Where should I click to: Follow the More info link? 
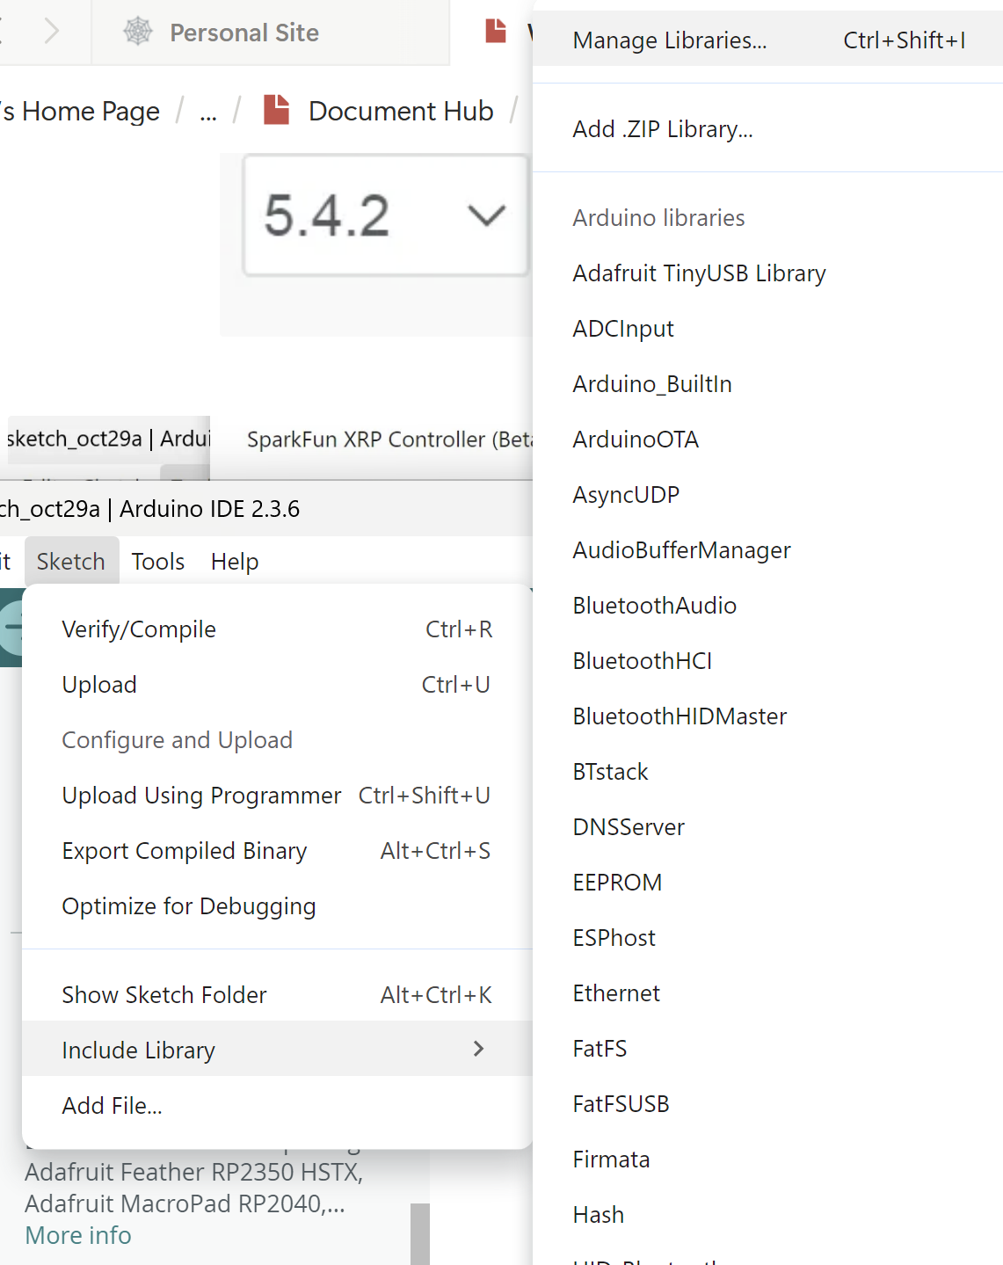pyautogui.click(x=78, y=1235)
